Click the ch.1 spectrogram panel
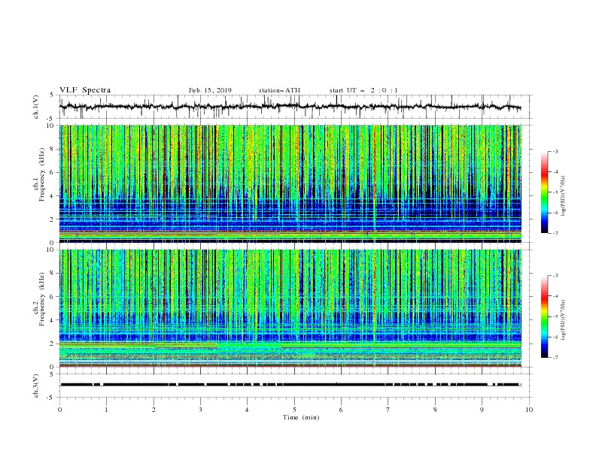The width and height of the screenshot is (596, 460). pyautogui.click(x=290, y=183)
